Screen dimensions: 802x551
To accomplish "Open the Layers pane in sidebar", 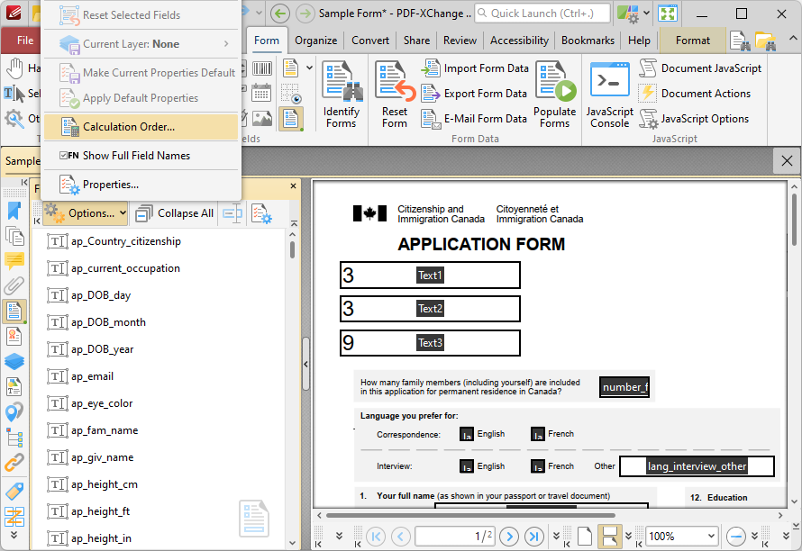I will tap(14, 361).
